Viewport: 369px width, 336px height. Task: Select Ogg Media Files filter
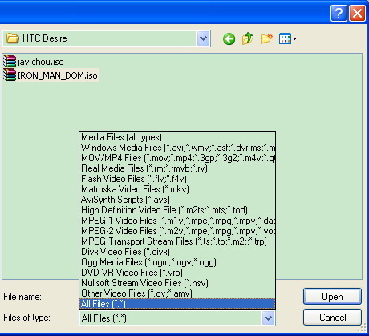point(177,262)
